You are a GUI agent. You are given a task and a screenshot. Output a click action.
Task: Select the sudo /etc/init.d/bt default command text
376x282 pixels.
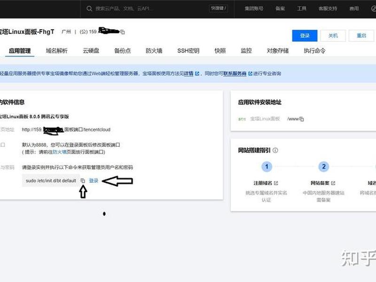(x=51, y=181)
